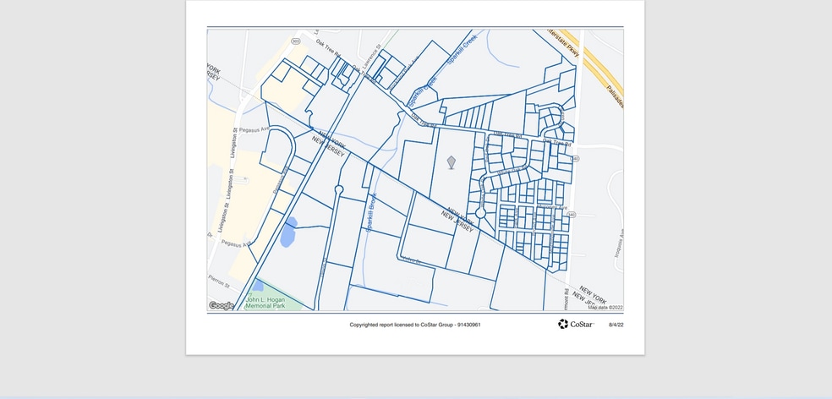
Task: Click the Volvo Dr street label
Action: click(x=410, y=260)
